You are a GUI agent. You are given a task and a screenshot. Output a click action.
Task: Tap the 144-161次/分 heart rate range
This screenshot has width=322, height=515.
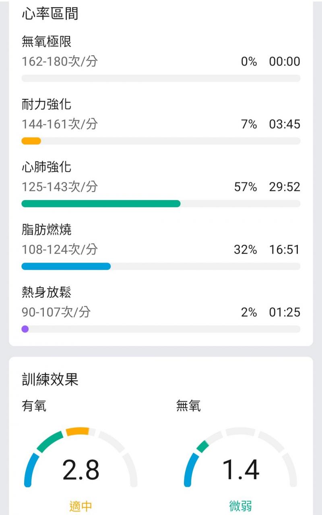point(60,124)
